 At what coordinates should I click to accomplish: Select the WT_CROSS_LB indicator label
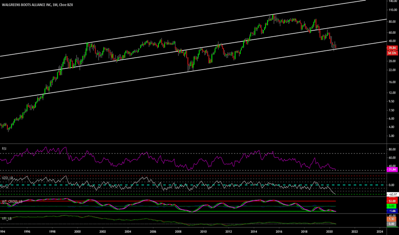pos(12,202)
